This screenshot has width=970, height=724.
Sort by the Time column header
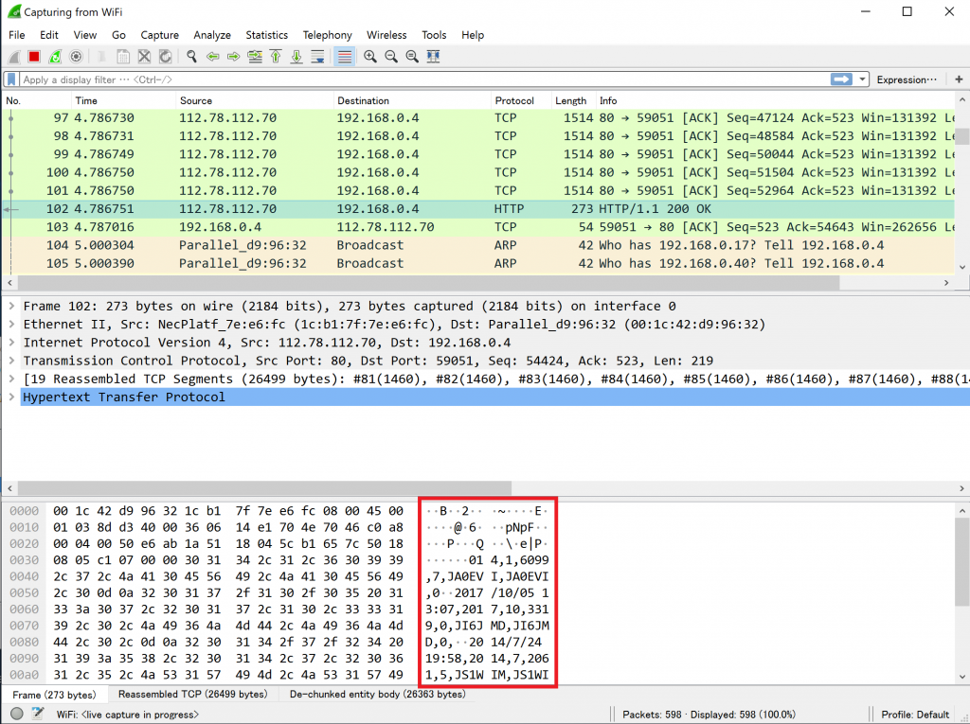(x=124, y=100)
